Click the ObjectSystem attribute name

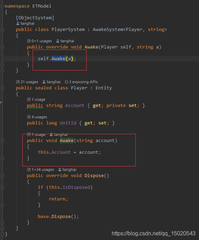(35, 18)
